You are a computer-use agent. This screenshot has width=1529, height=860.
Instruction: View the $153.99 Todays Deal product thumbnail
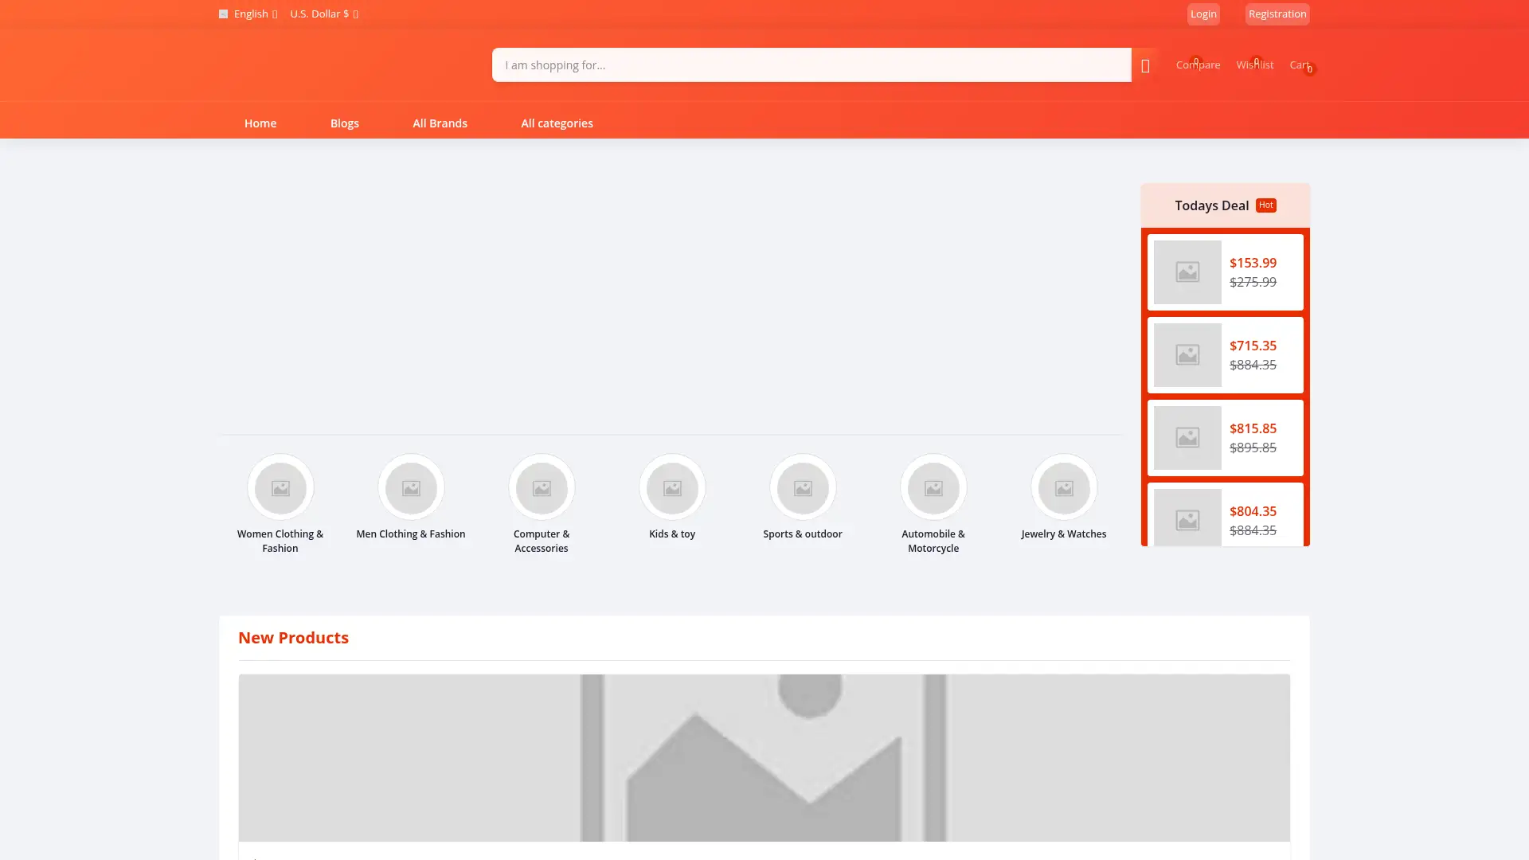[1187, 272]
